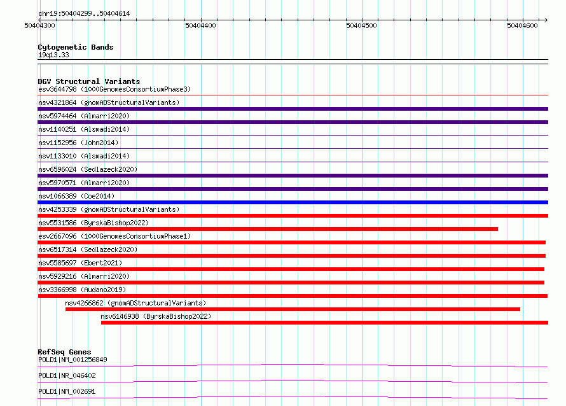The width and height of the screenshot is (566, 406).
Task: Click the red bar under nsv4253339
Action: point(293,216)
